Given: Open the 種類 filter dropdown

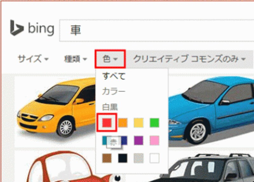Looking at the screenshot, I should [76, 59].
